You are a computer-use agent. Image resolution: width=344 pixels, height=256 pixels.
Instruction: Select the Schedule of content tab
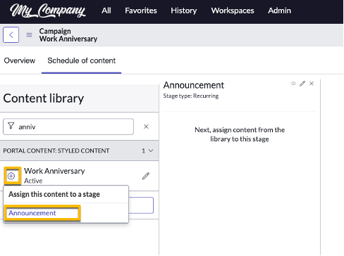pos(81,60)
